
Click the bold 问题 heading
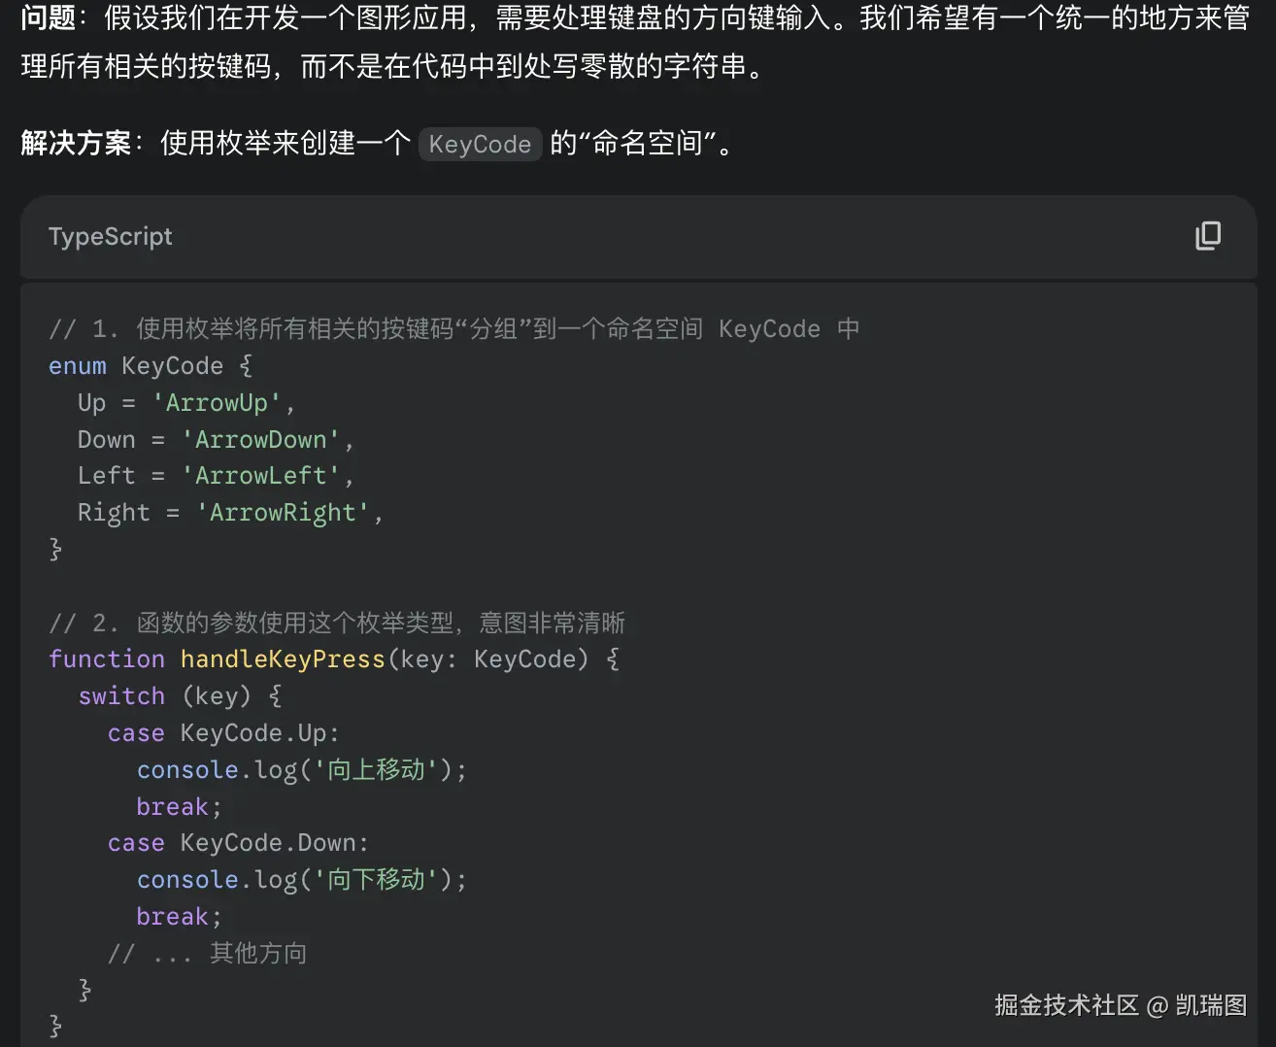48,17
